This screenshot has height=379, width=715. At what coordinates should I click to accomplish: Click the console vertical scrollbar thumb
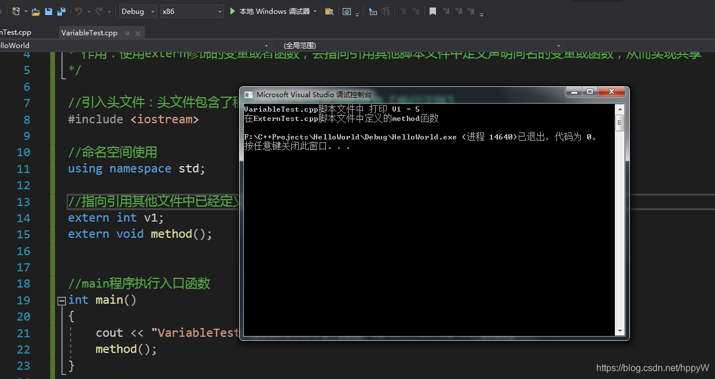click(619, 122)
